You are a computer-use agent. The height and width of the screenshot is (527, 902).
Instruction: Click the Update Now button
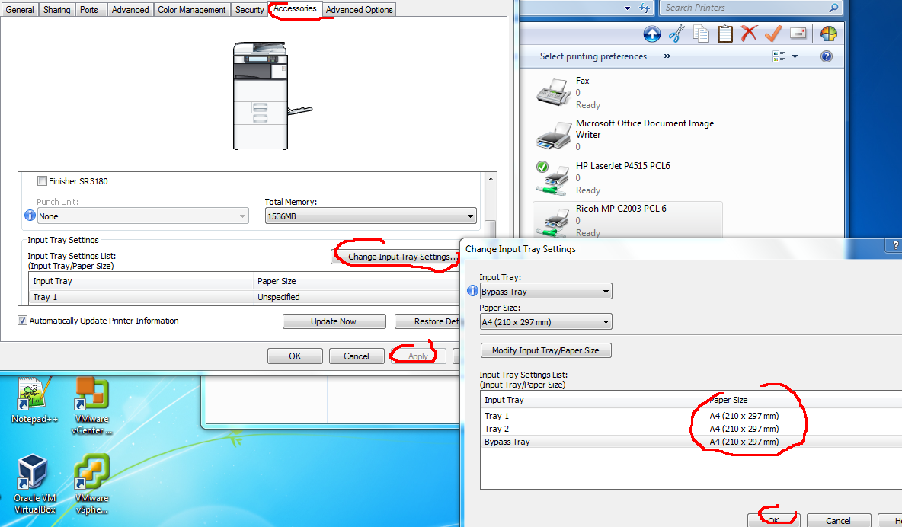tap(334, 321)
